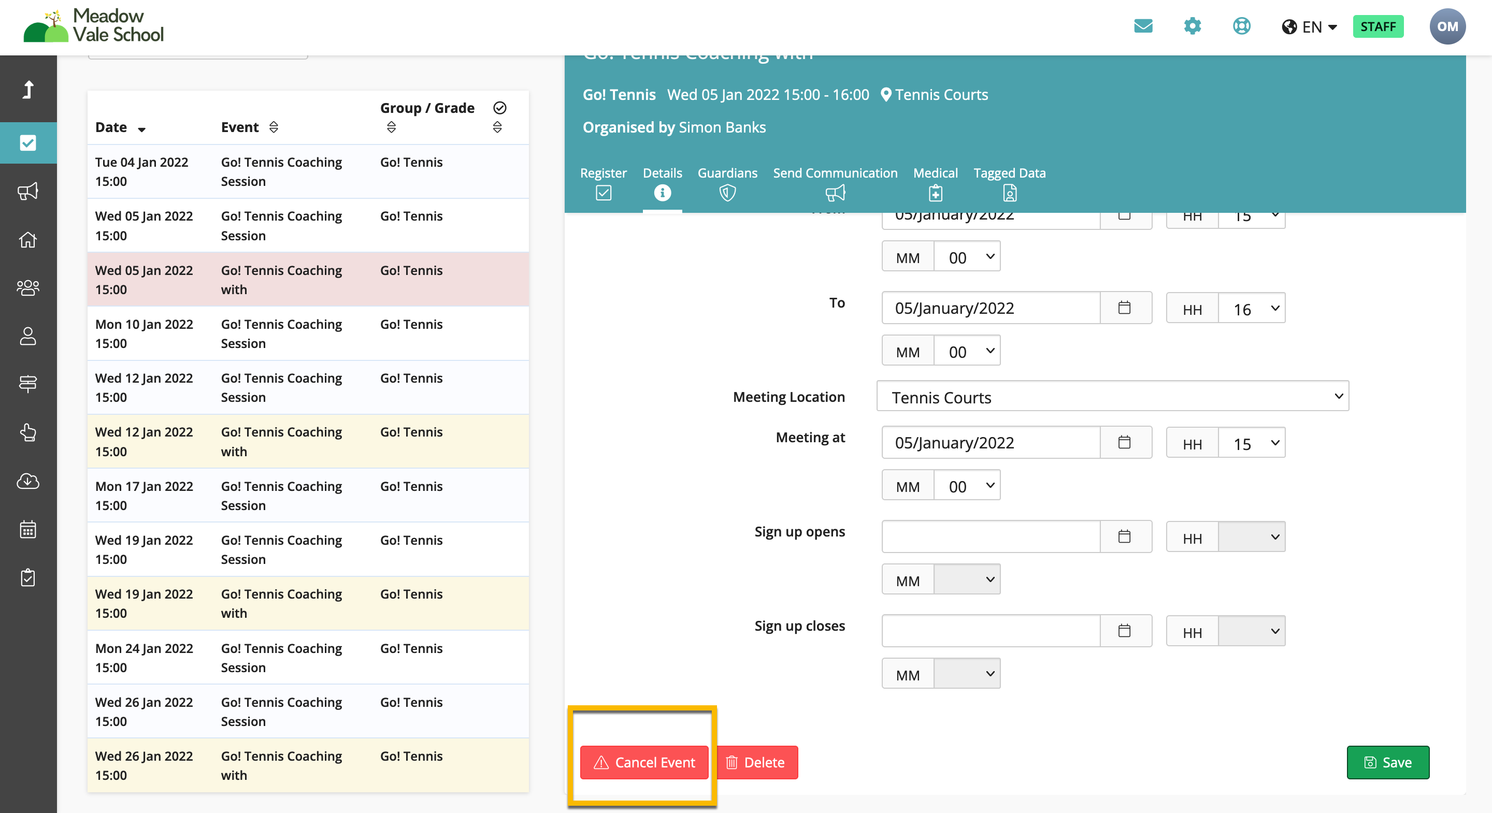Open the mail envelope icon in header

pyautogui.click(x=1143, y=26)
